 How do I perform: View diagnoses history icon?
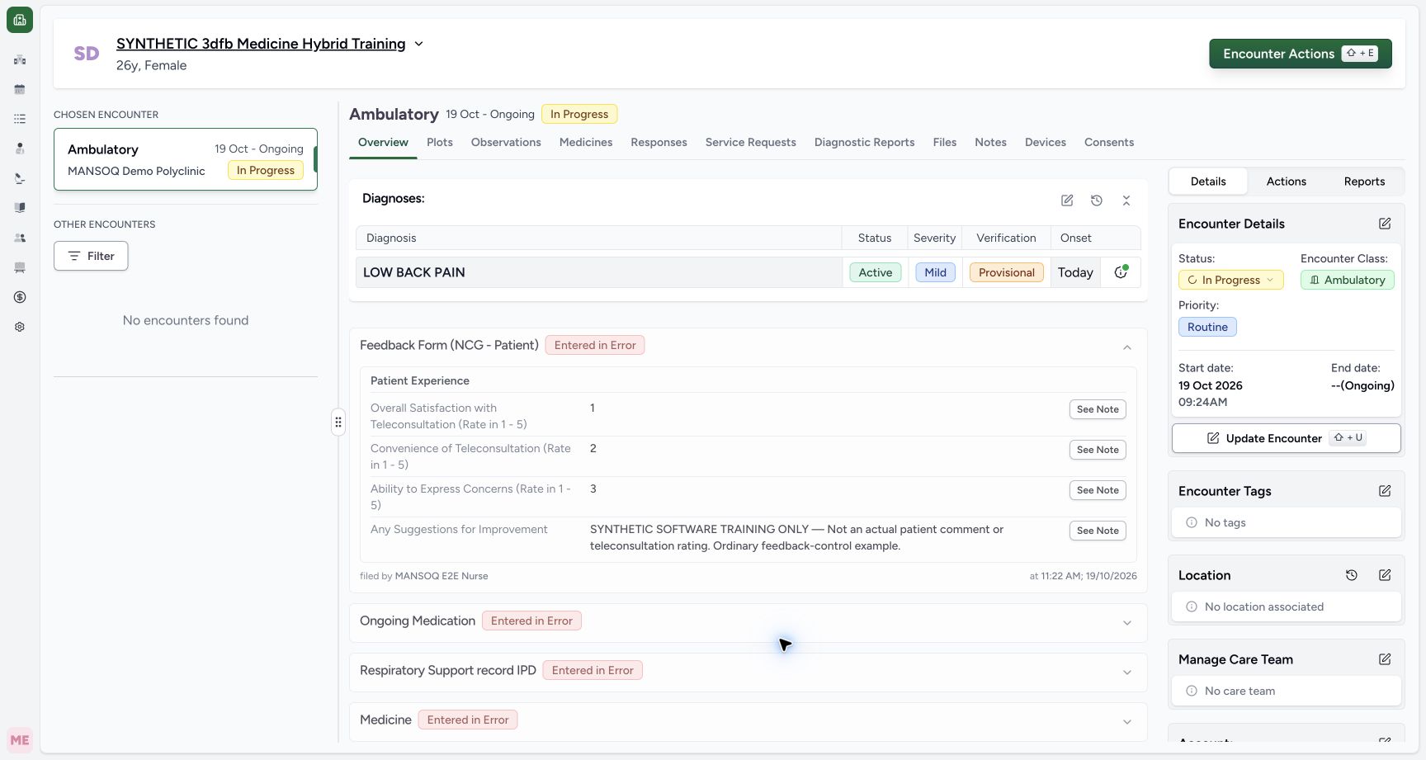1097,201
